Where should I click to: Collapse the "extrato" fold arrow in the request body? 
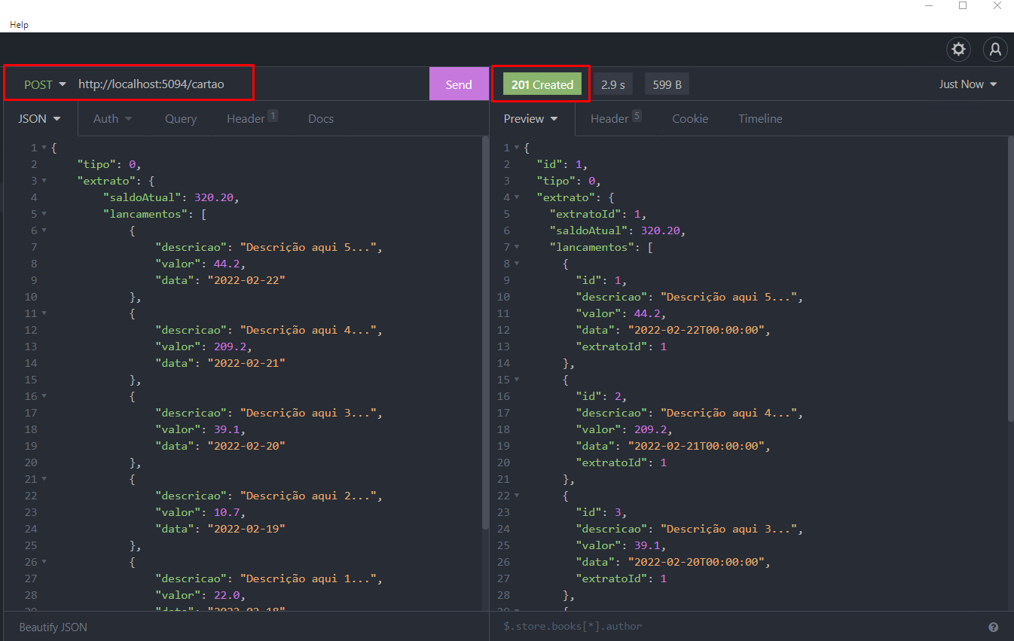[x=44, y=181]
